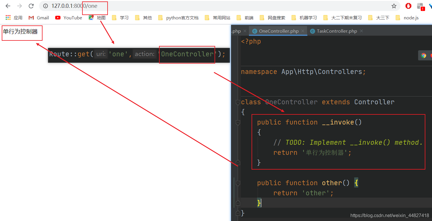Open the 常用网站 bookmark folder
Viewport: 432px width, 221px height.
click(x=217, y=18)
